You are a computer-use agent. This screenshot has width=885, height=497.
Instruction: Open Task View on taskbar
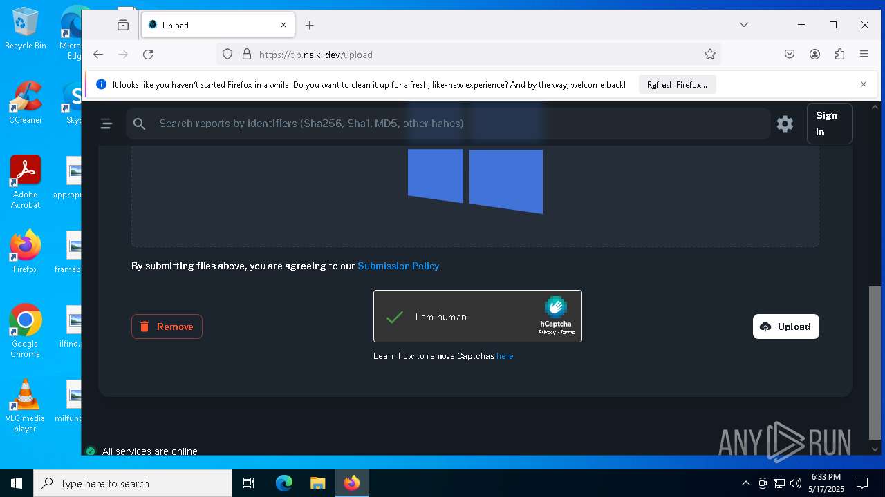[x=249, y=483]
